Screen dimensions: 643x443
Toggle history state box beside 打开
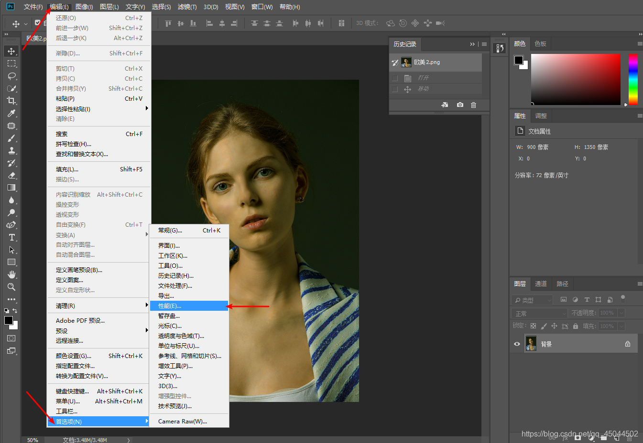pos(395,78)
